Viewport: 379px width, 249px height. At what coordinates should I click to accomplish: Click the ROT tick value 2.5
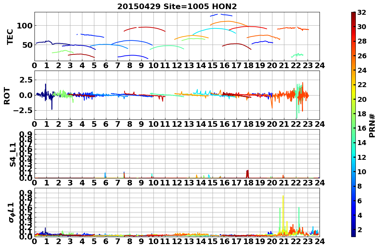[26, 80]
